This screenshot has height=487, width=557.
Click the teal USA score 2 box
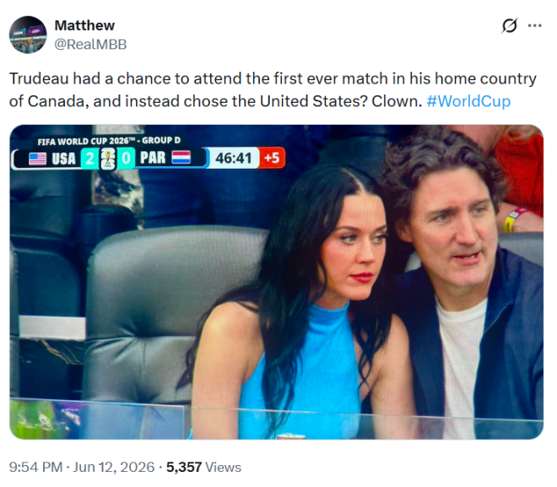tap(89, 159)
